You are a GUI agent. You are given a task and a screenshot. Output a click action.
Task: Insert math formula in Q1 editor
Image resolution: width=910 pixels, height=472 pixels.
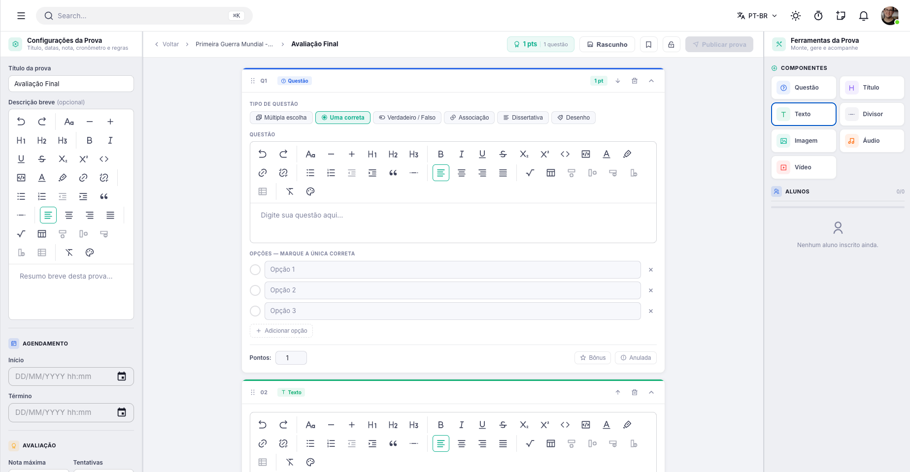530,173
